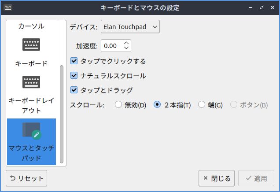Decrease 加速度 with the down arrow
280x192 pixels.
[x=126, y=48]
